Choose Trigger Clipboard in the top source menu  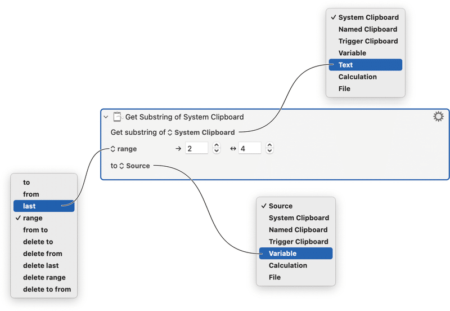(365, 41)
